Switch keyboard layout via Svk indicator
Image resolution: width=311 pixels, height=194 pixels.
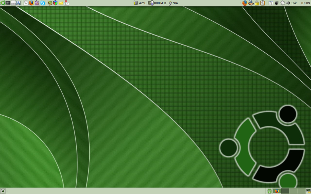[x=294, y=3]
